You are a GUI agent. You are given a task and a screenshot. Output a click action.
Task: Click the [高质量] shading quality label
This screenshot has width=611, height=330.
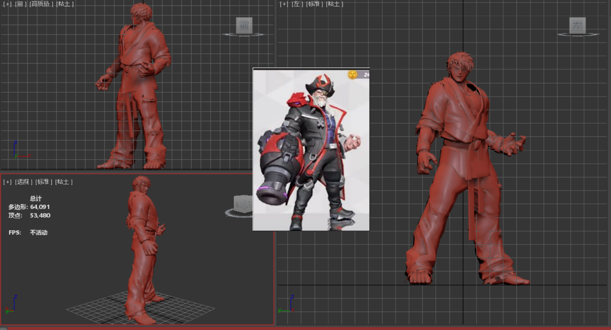42,4
